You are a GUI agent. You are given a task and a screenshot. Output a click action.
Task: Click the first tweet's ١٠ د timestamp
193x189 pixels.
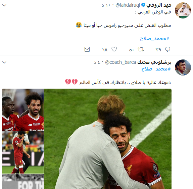(106, 5)
